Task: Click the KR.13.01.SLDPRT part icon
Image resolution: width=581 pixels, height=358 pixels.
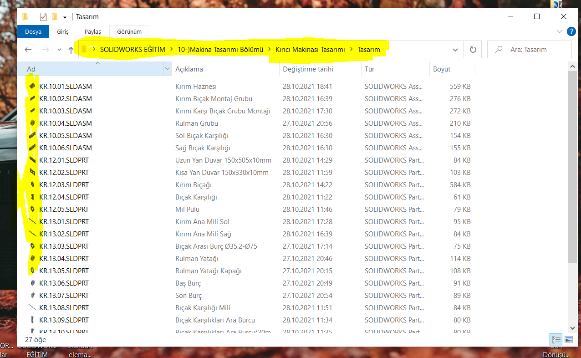Action: tap(32, 221)
